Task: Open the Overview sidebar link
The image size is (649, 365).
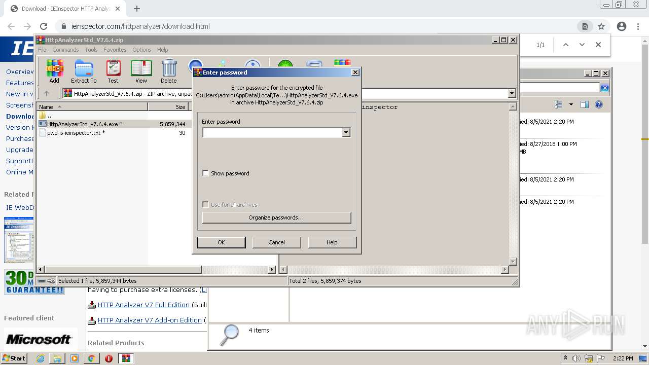Action: 20,71
